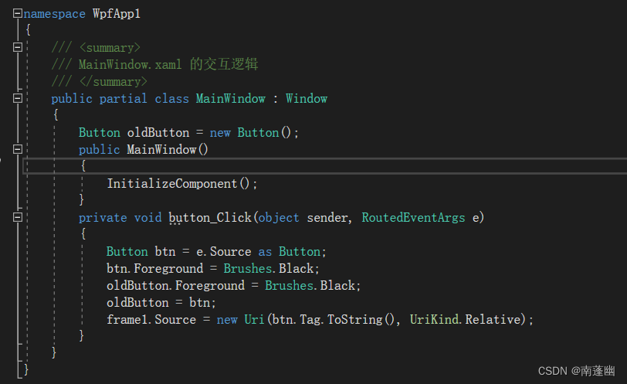Image resolution: width=627 pixels, height=384 pixels.
Task: Click the UriKind identifier
Action: (x=437, y=319)
